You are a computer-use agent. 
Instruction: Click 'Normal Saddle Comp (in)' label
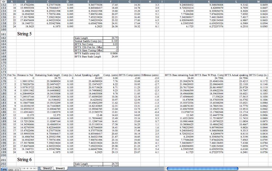pos(88,41)
